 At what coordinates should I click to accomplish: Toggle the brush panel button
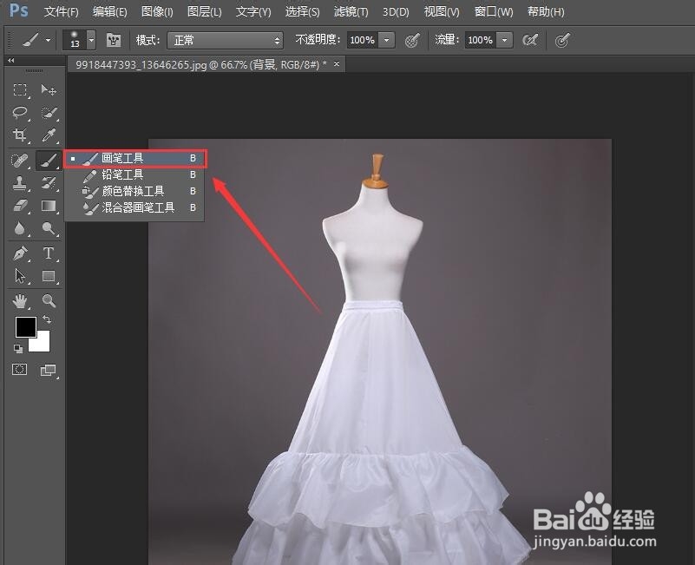[x=114, y=40]
